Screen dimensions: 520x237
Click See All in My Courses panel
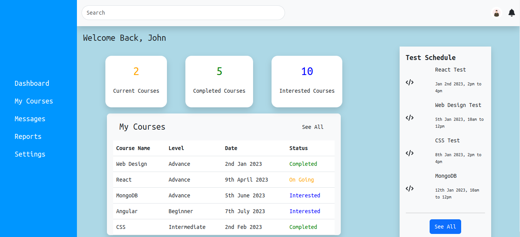tap(313, 127)
